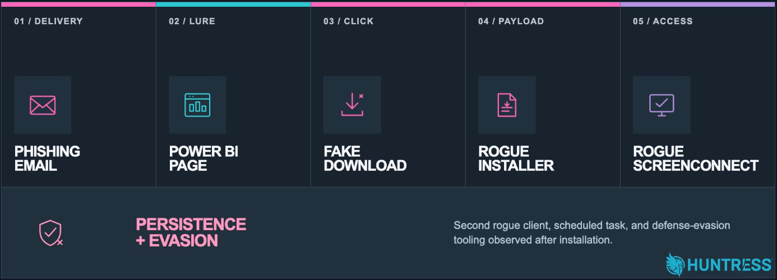This screenshot has height=280, width=777.
Task: Click the 'Second rogue client, scheduled task' description
Action: pyautogui.click(x=592, y=233)
